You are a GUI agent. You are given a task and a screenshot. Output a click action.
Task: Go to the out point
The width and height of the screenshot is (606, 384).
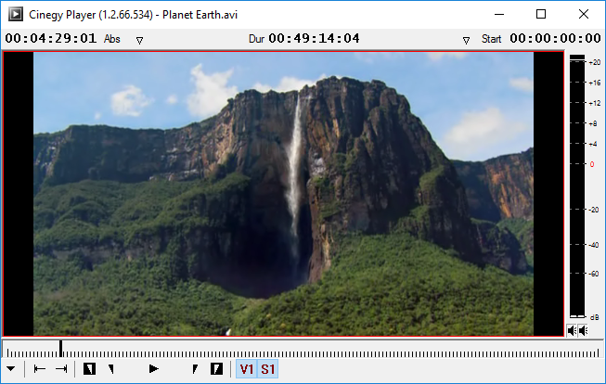195,369
